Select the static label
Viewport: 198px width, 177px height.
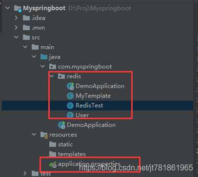tap(65, 144)
